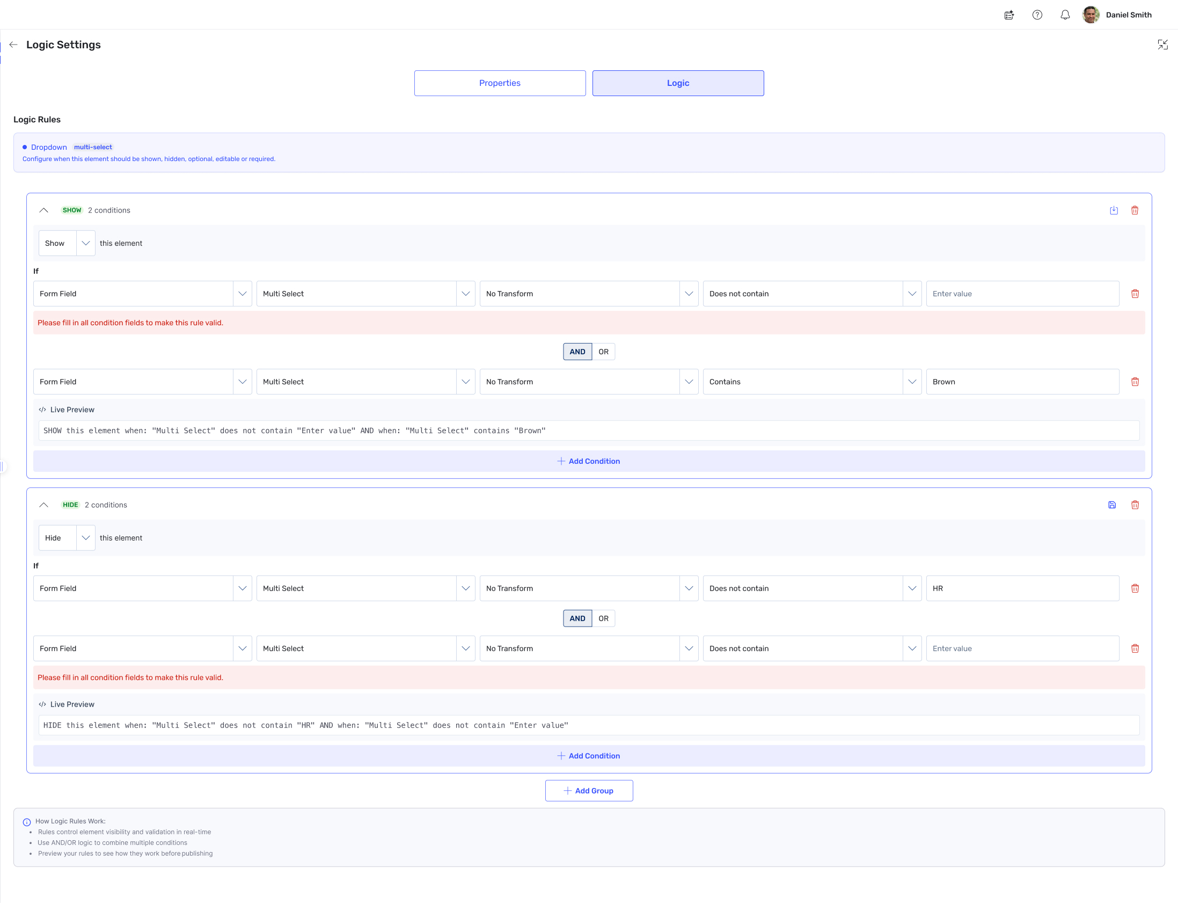Screen dimensions: 1178x903
Task: Select OR in the SHOW group
Action: point(603,352)
